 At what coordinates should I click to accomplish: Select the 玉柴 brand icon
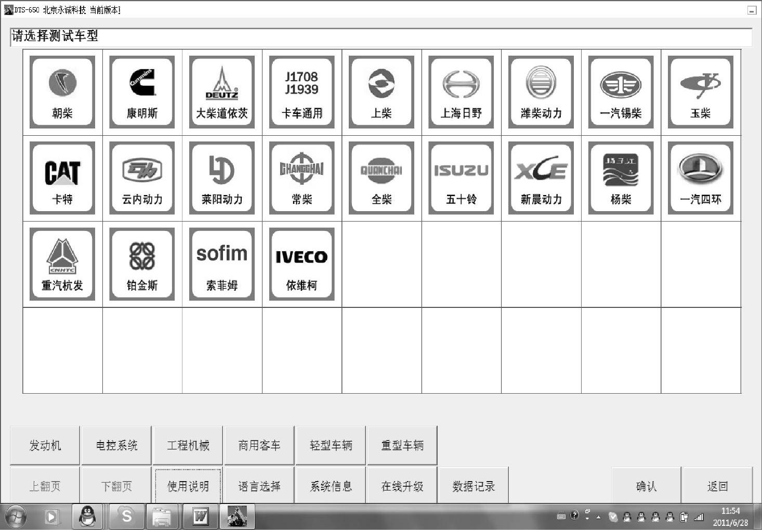(701, 92)
